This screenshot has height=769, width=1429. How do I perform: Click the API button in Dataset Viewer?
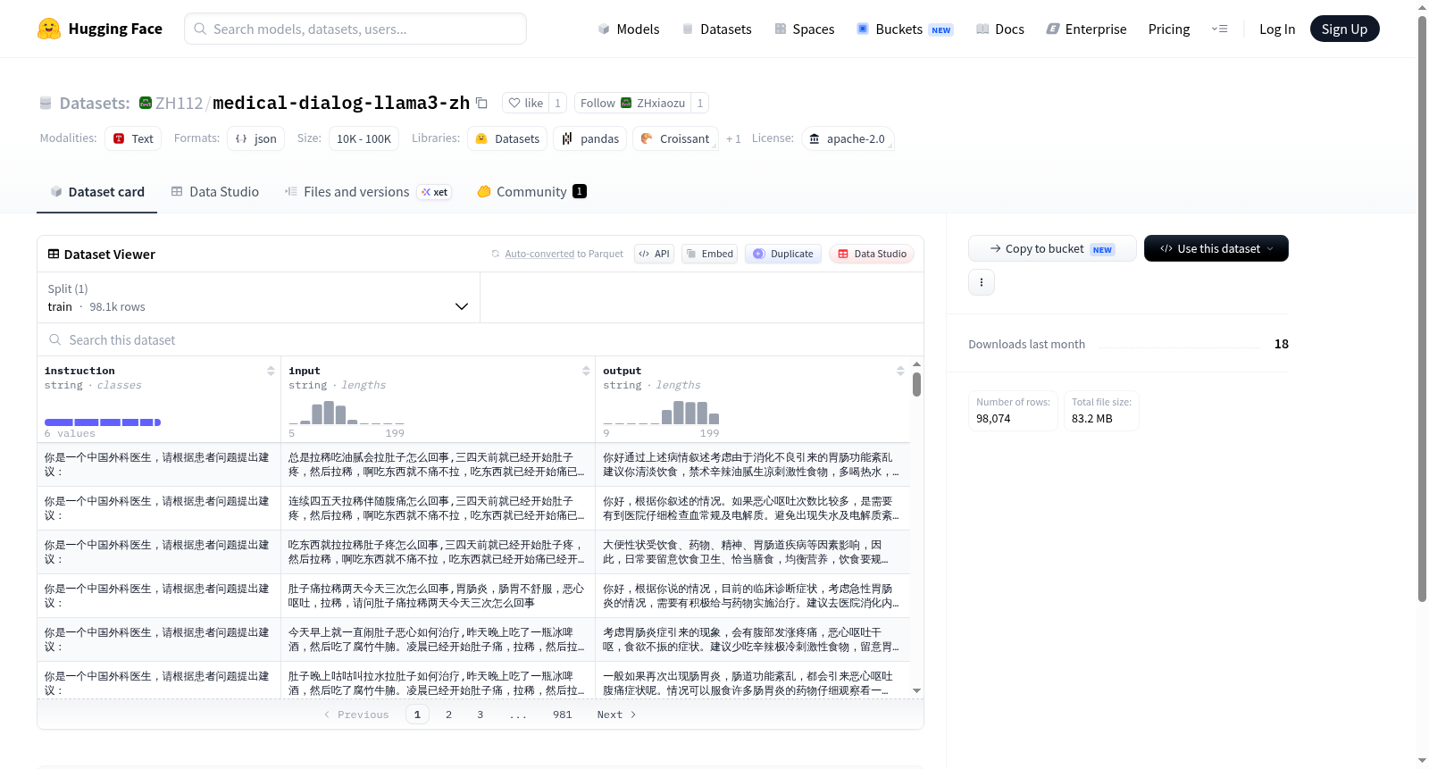click(x=654, y=254)
